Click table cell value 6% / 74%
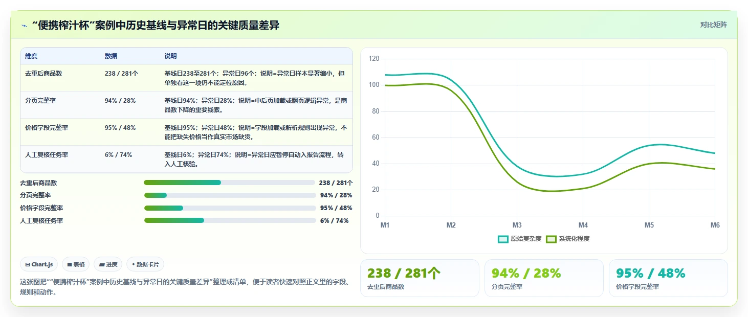The width and height of the screenshot is (748, 317). [118, 155]
